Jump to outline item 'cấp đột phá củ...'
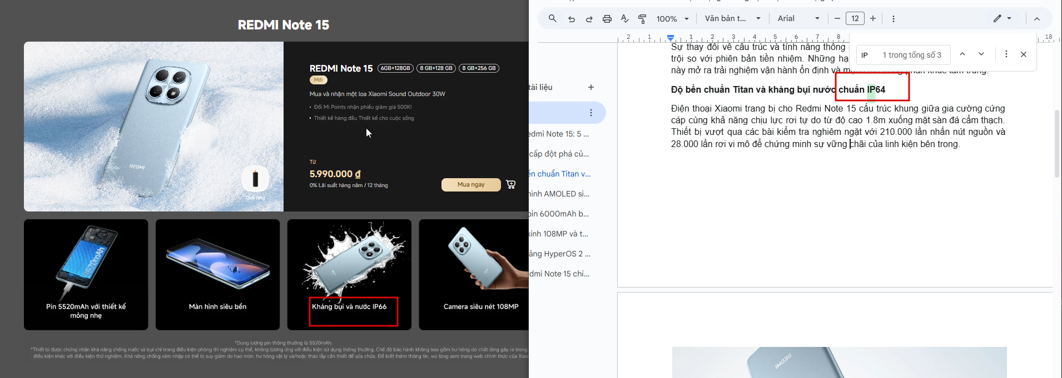Viewport: 1062px width, 378px height. click(559, 154)
